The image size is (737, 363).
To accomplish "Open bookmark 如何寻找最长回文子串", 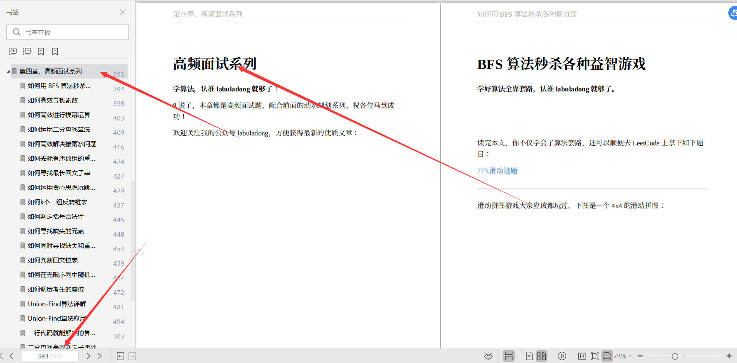I will [59, 173].
